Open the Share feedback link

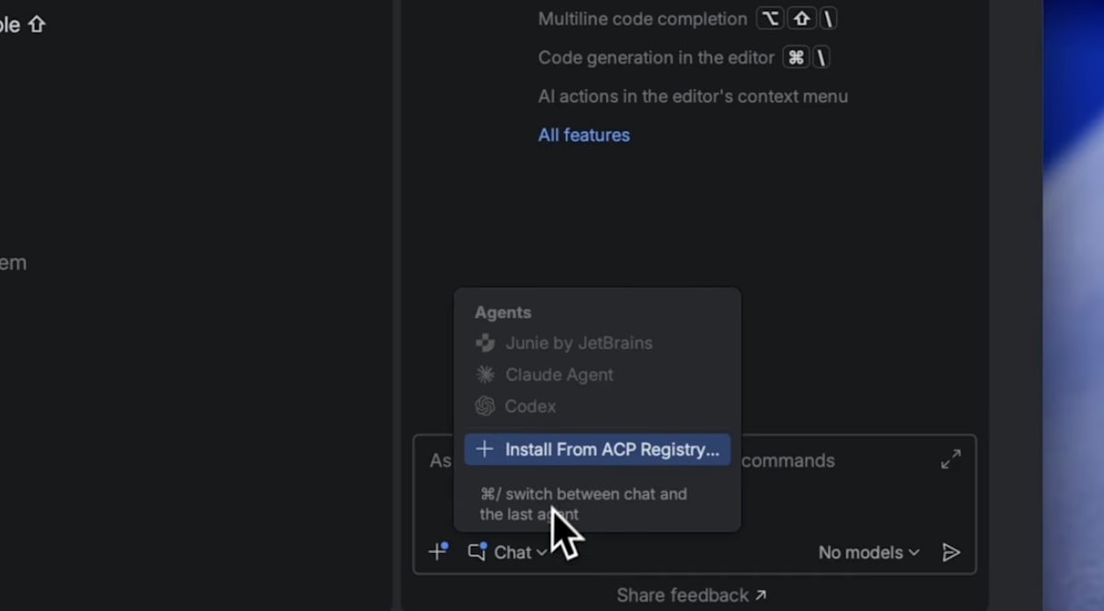[691, 595]
